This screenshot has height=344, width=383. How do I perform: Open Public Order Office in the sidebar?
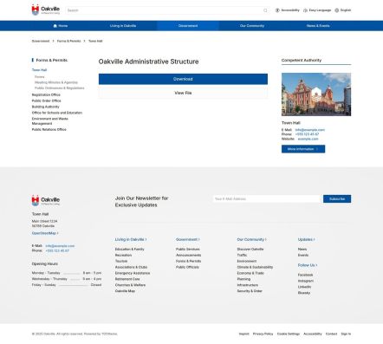tap(46, 101)
